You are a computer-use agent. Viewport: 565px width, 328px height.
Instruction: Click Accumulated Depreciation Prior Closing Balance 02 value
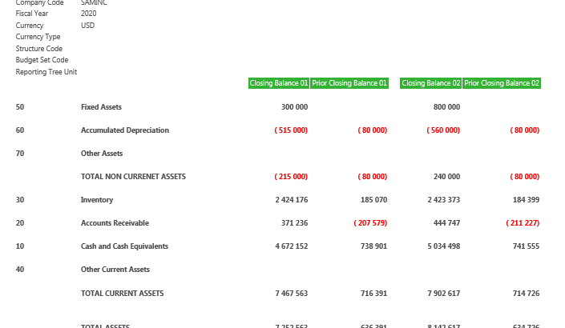click(525, 130)
